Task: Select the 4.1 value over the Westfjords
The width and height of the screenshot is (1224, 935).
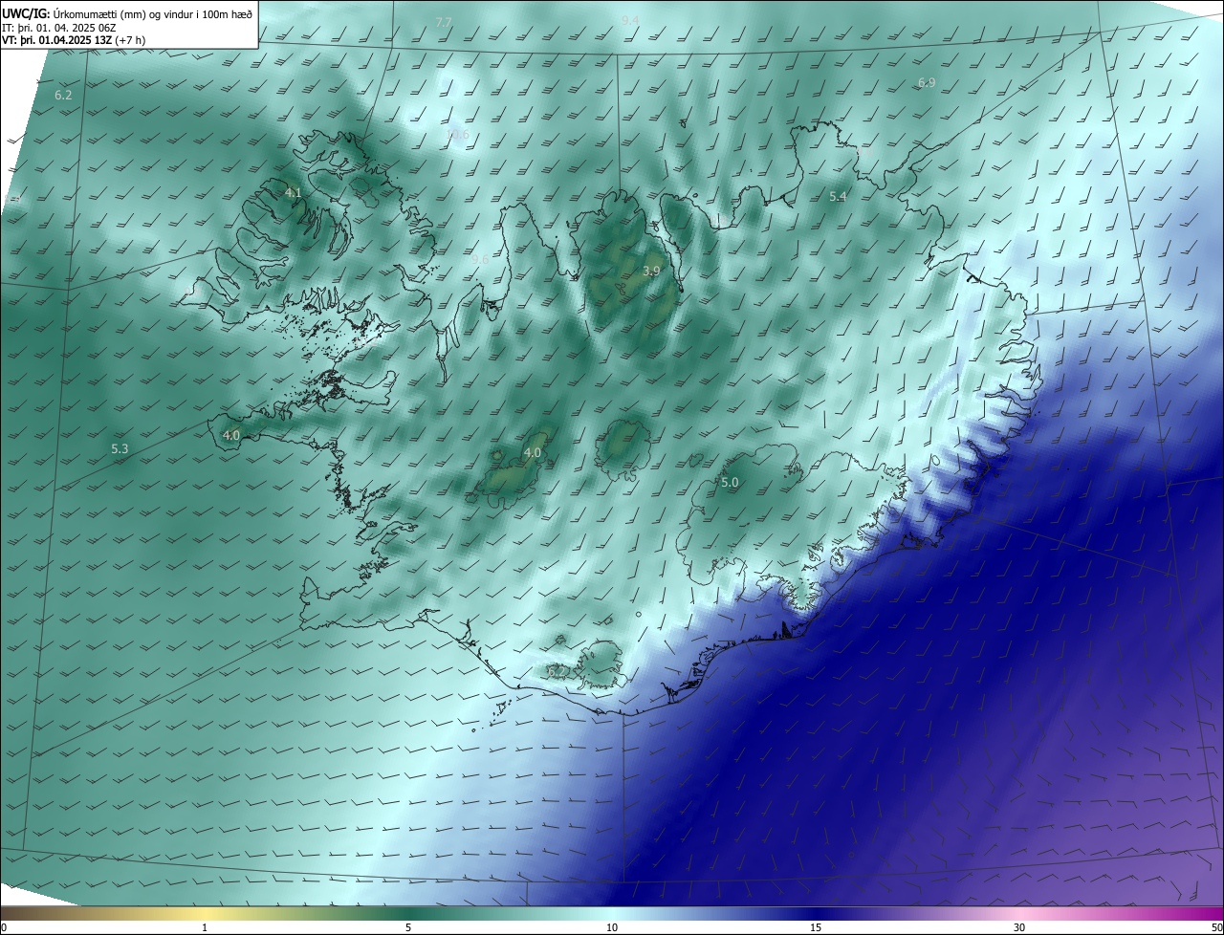Action: point(294,192)
